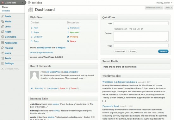Image resolution: width=174 pixels, height=120 pixels.
Task: Open the Media menu
Action: 8,21
